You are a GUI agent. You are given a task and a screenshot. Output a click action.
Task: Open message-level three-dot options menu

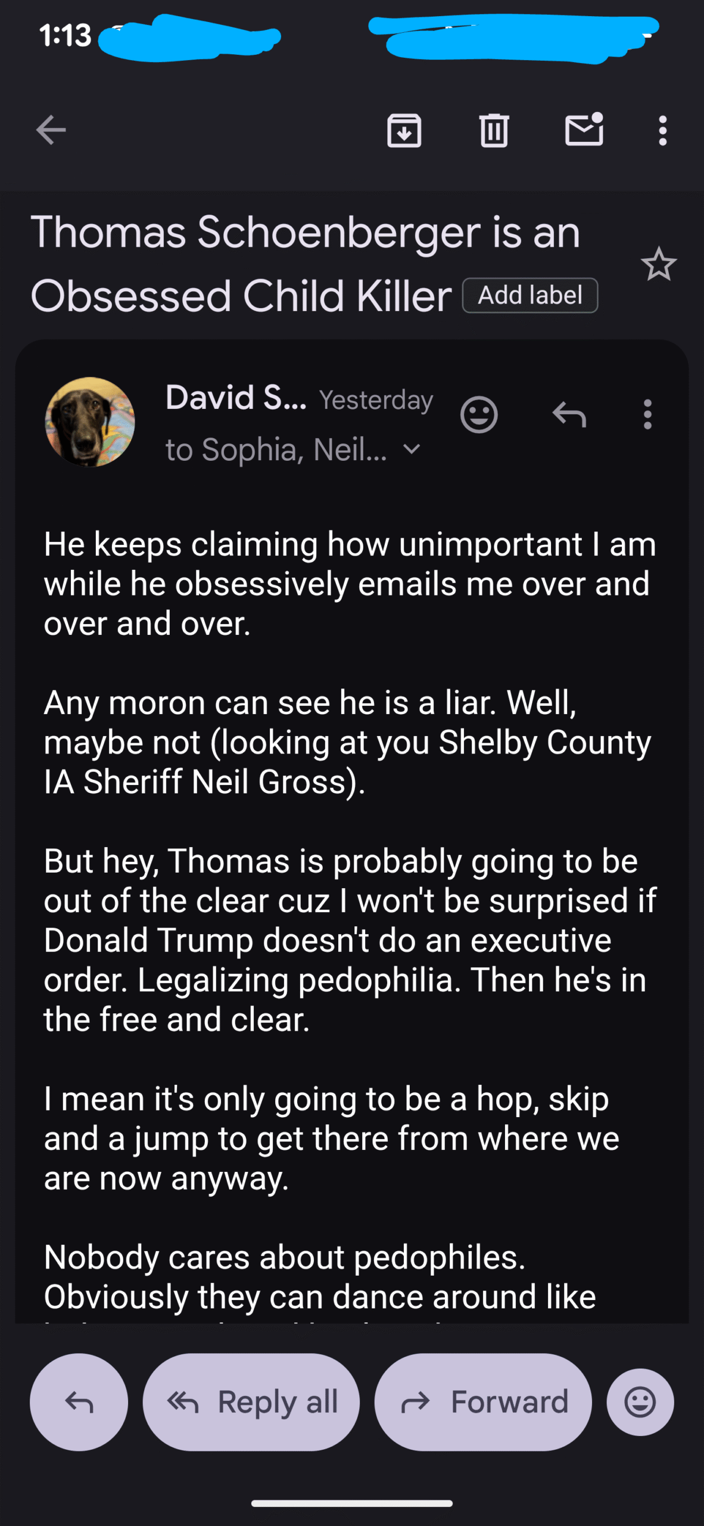tap(647, 414)
